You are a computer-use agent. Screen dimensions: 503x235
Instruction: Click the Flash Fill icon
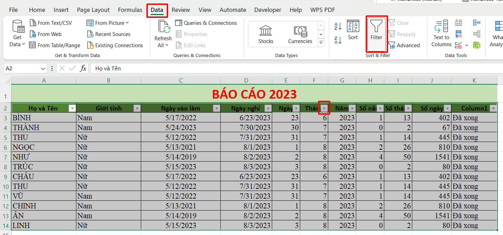click(x=459, y=23)
